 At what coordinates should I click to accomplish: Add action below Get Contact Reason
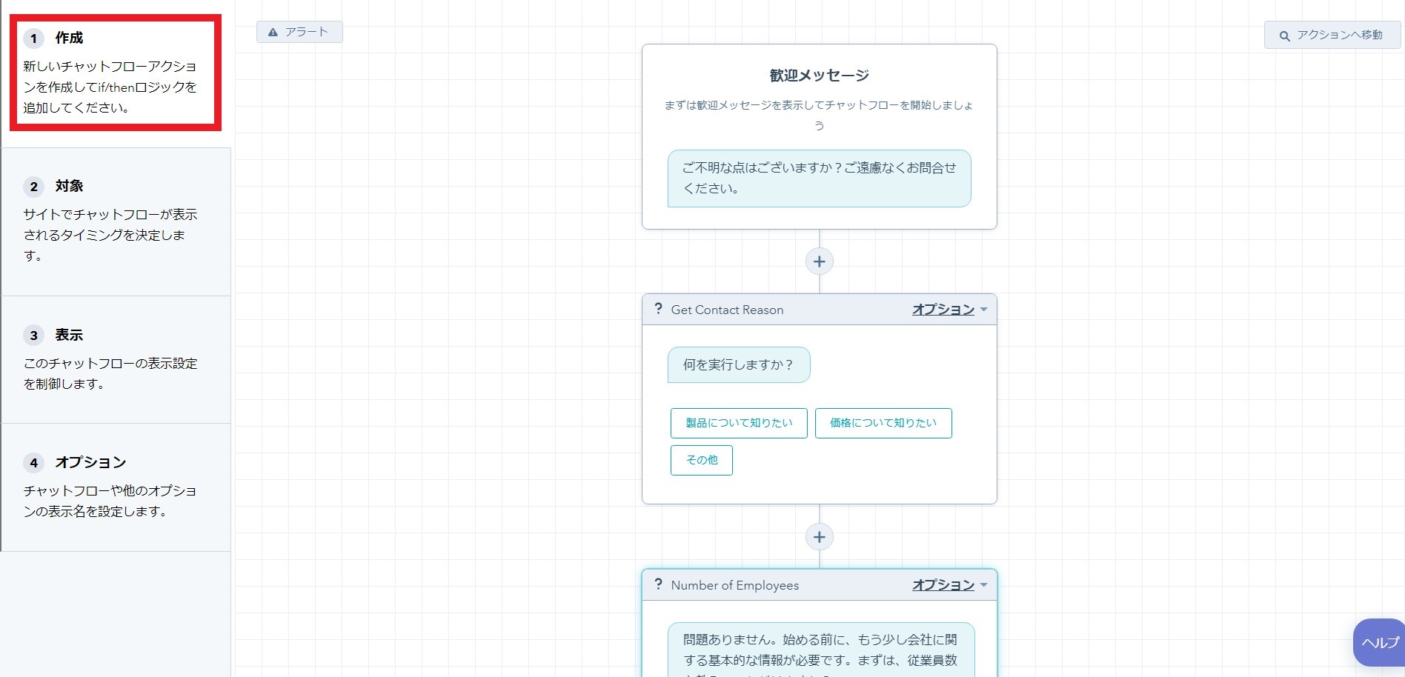pyautogui.click(x=819, y=537)
